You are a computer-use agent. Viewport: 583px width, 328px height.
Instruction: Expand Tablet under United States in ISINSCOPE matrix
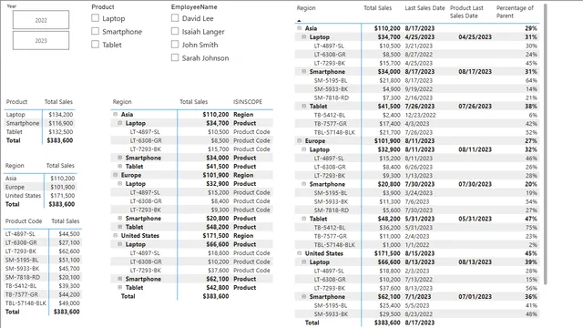tap(120, 288)
